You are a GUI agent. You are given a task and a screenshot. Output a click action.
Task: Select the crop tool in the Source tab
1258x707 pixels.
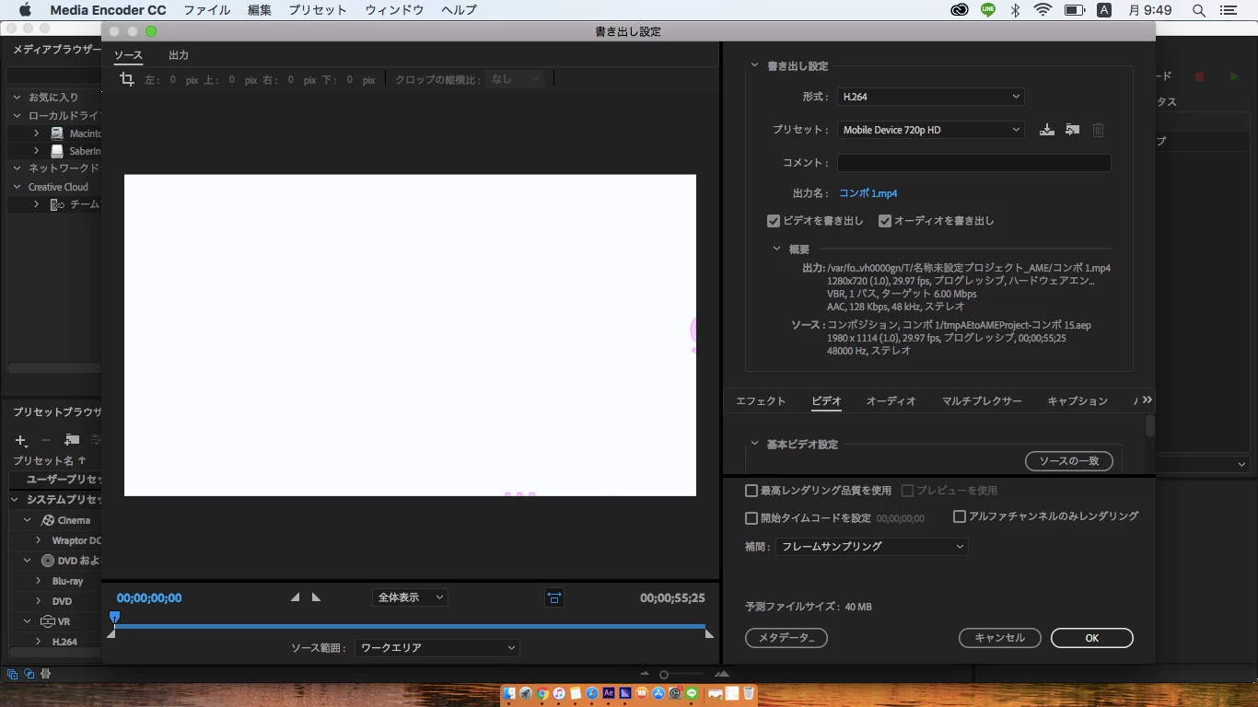coord(127,80)
